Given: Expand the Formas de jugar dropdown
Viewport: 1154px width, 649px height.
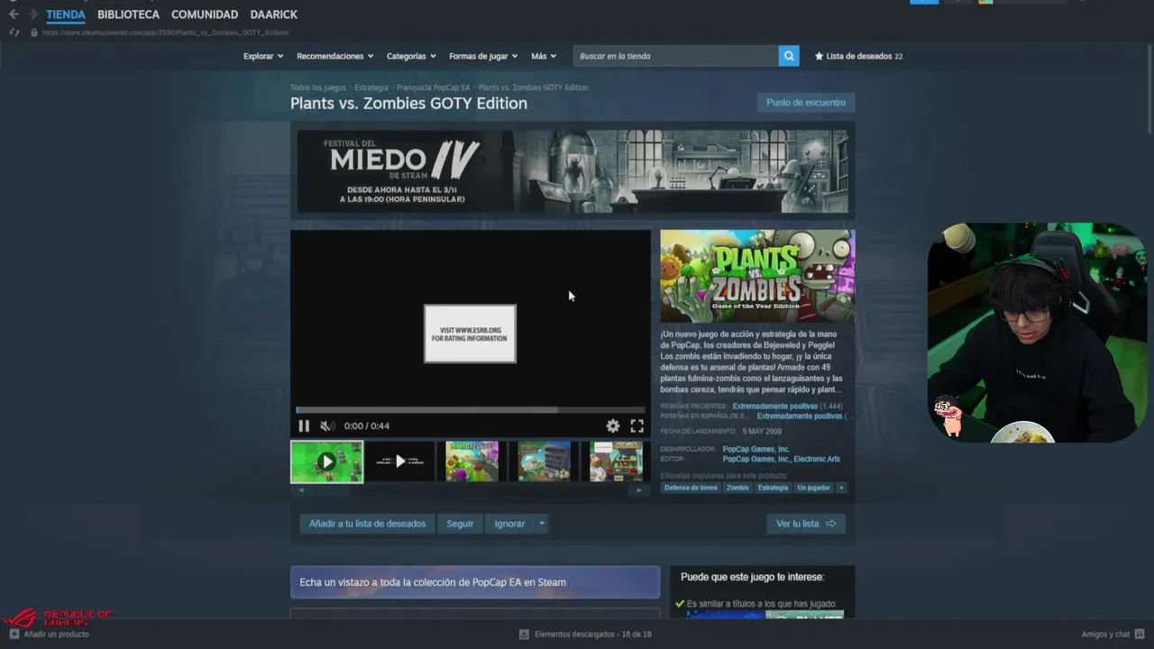Looking at the screenshot, I should click(483, 56).
